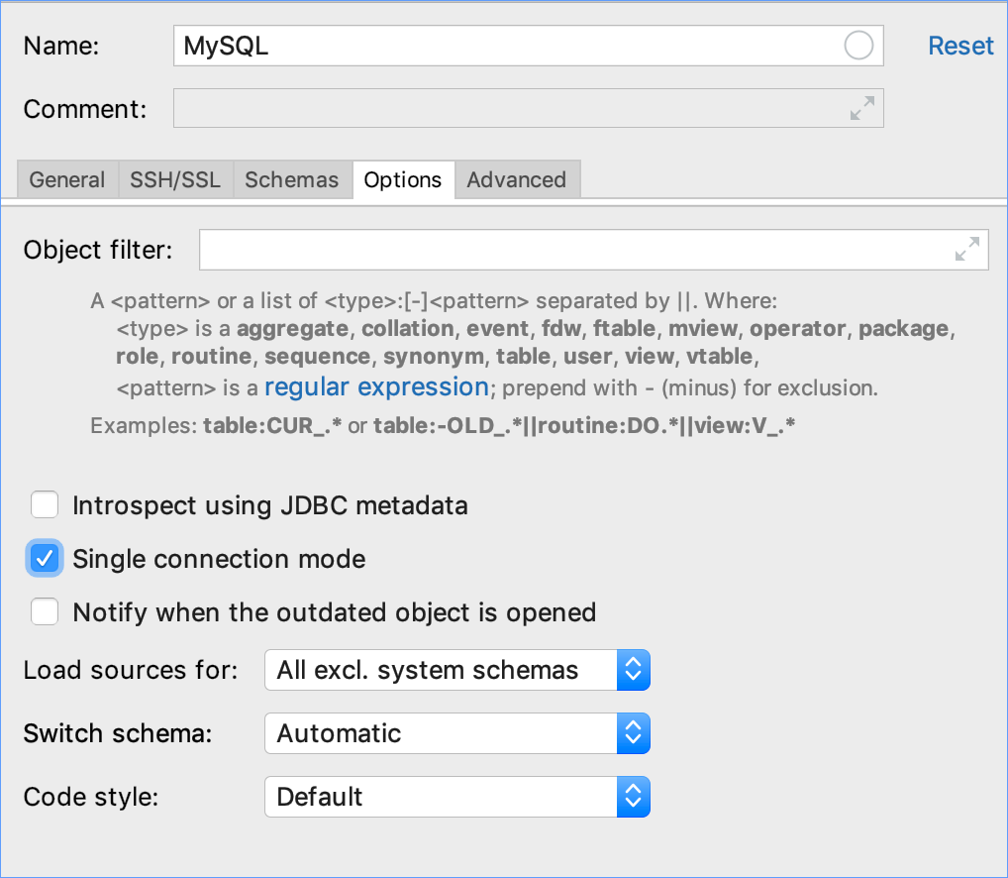Viewport: 1008px width, 878px height.
Task: Click the Object filter label
Action: (98, 250)
